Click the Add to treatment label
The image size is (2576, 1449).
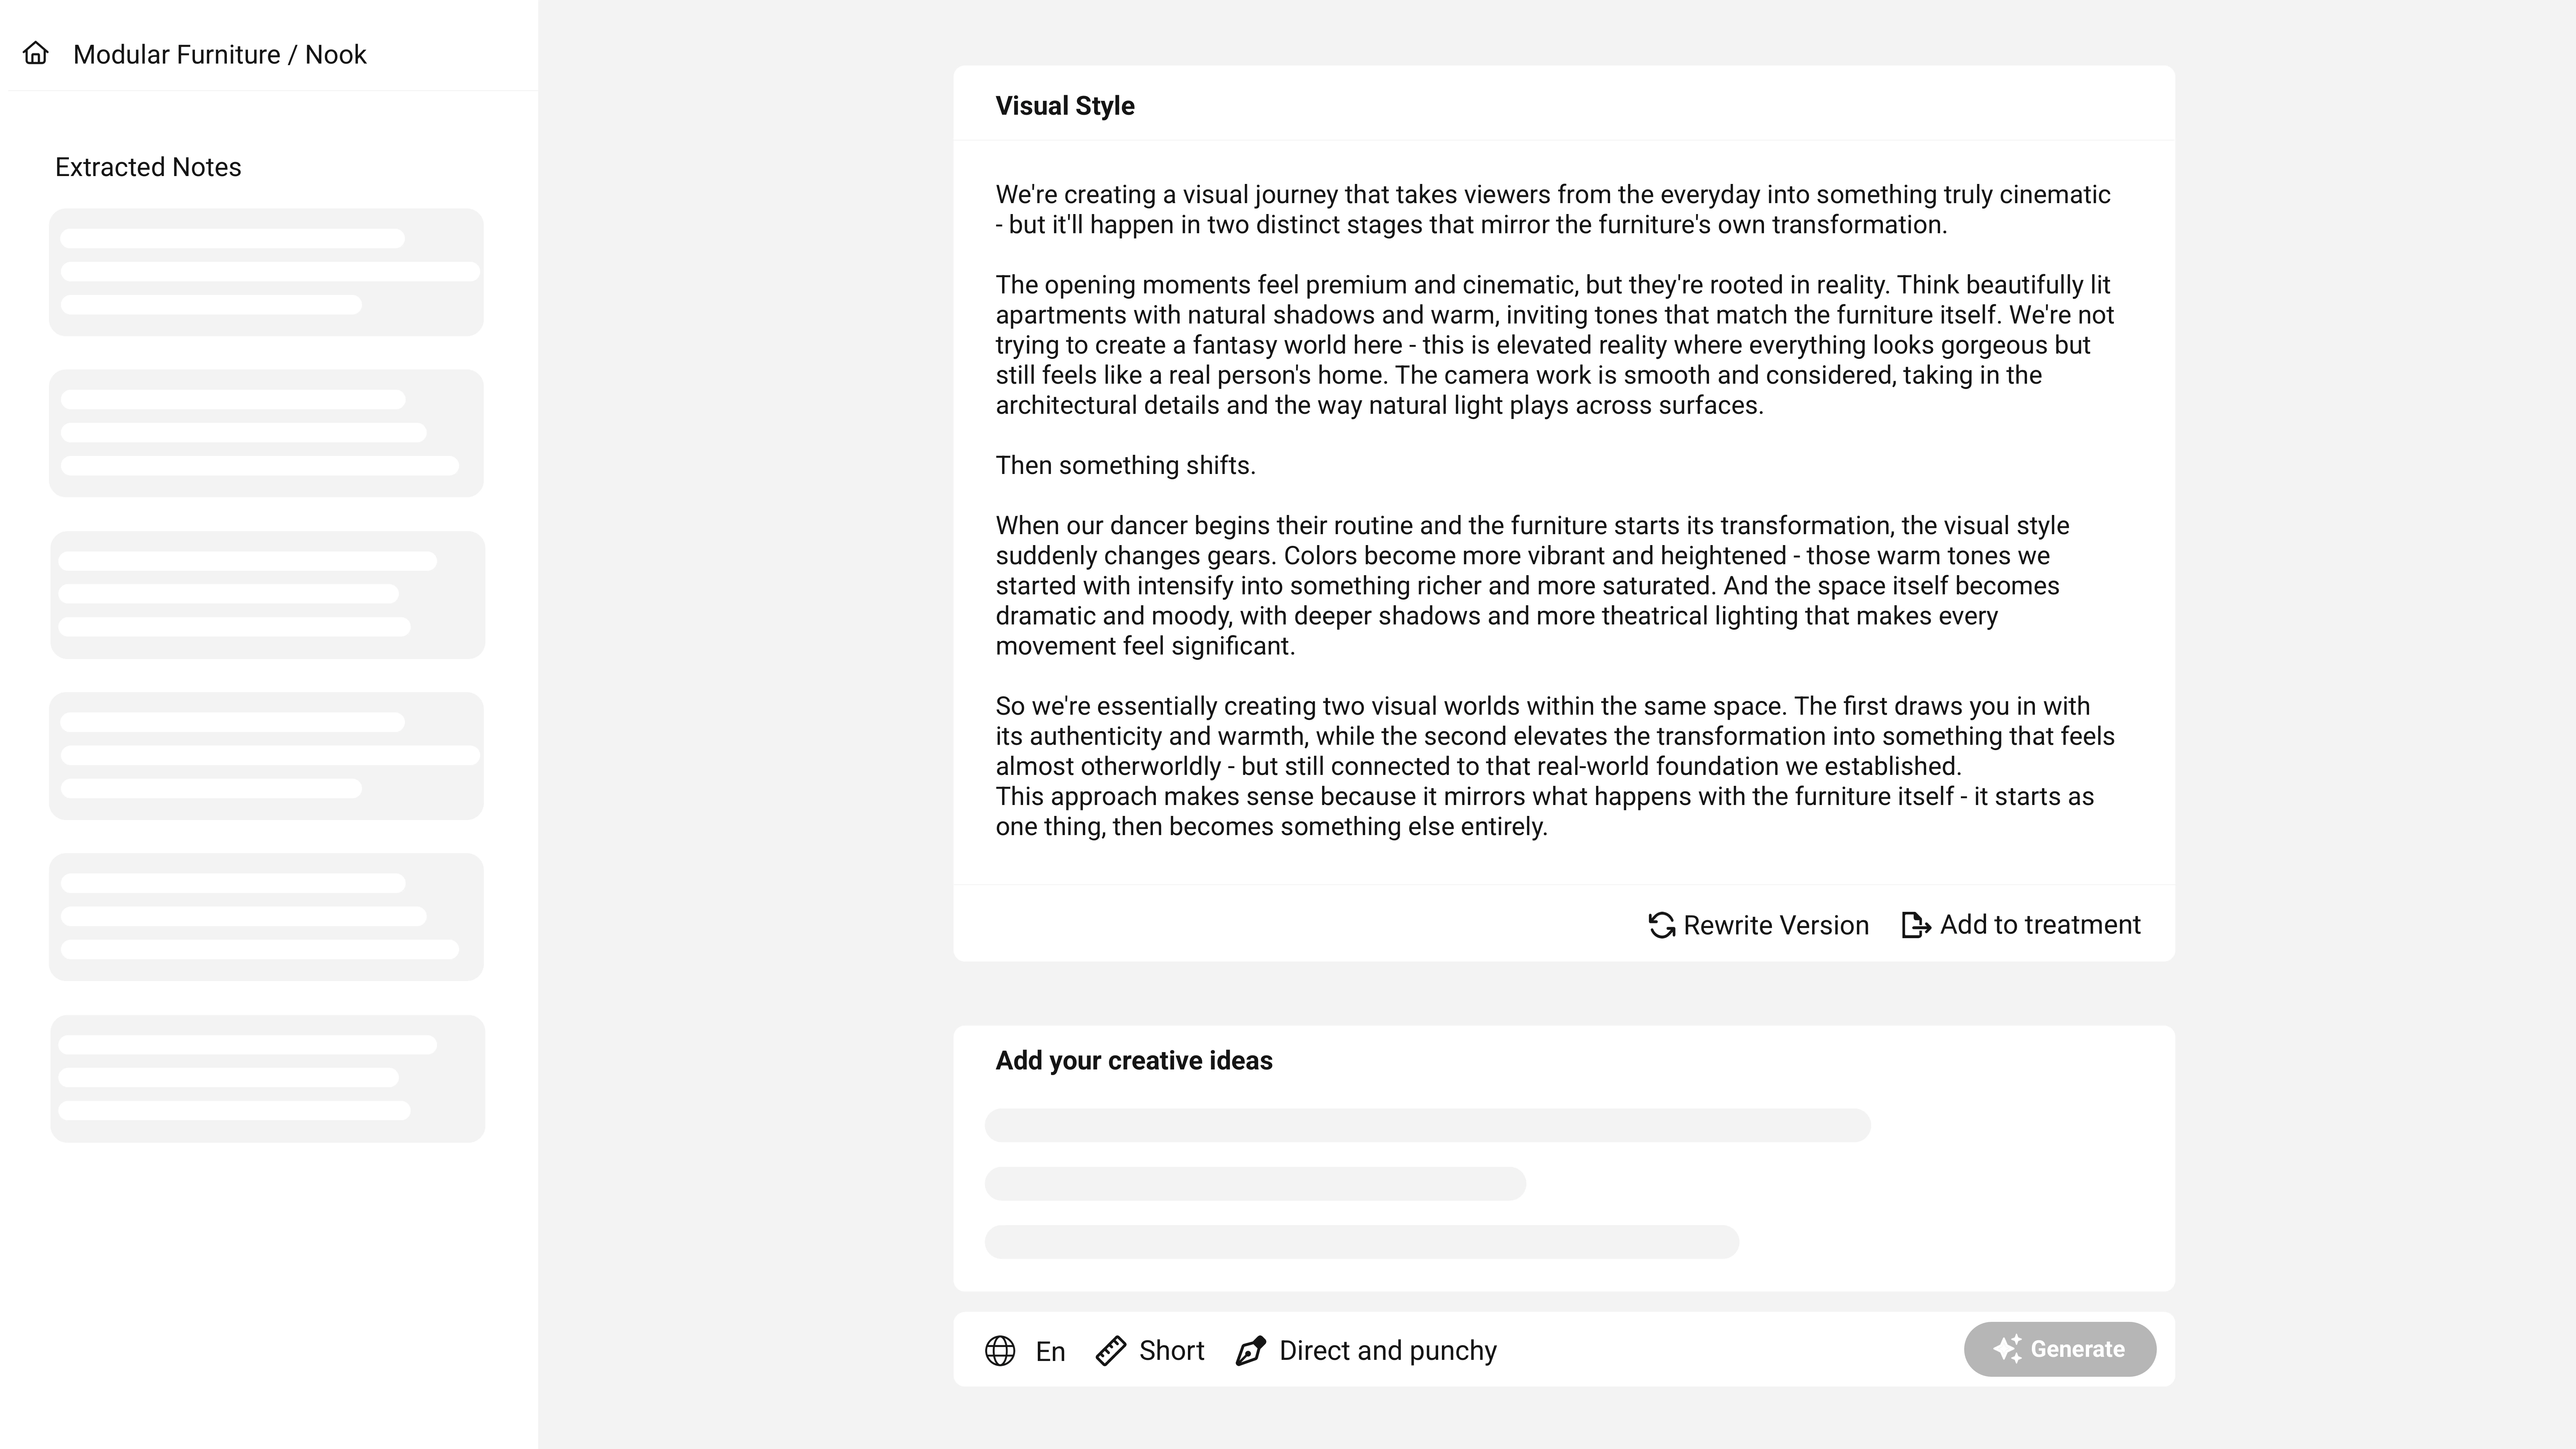coord(2040,925)
